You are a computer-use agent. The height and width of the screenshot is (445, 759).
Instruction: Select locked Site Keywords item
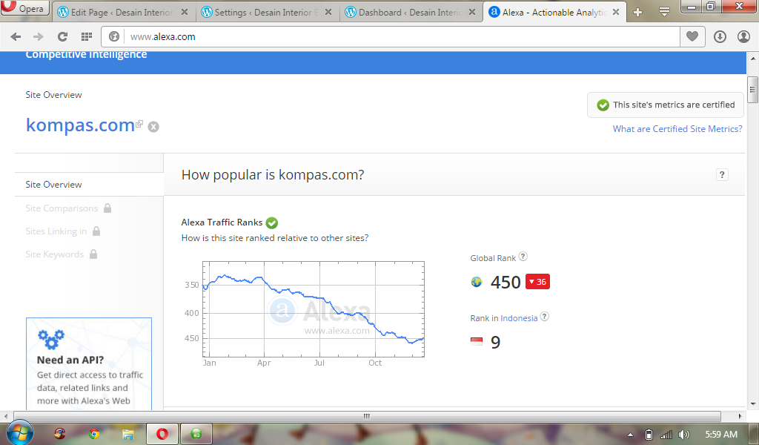click(x=55, y=254)
